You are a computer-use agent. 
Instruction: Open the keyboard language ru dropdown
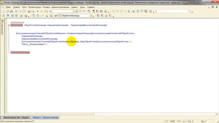pos(184,121)
